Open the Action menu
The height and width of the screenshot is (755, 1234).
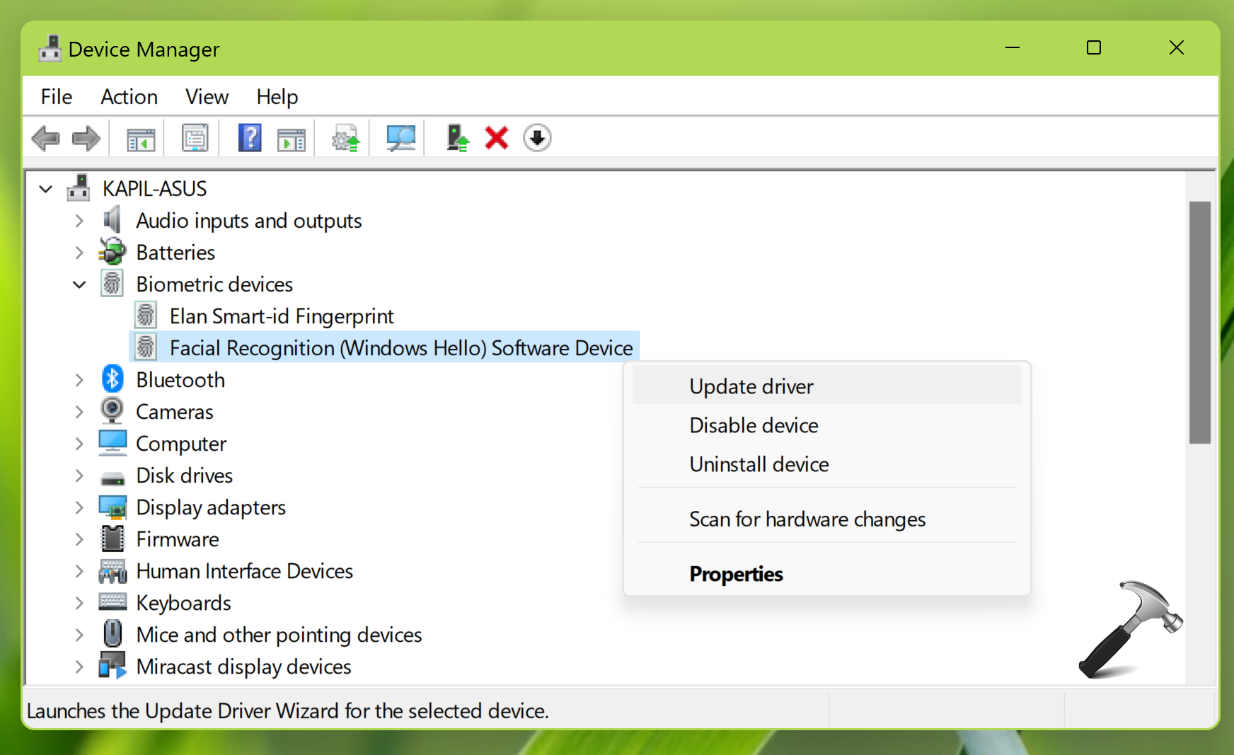[x=129, y=97]
